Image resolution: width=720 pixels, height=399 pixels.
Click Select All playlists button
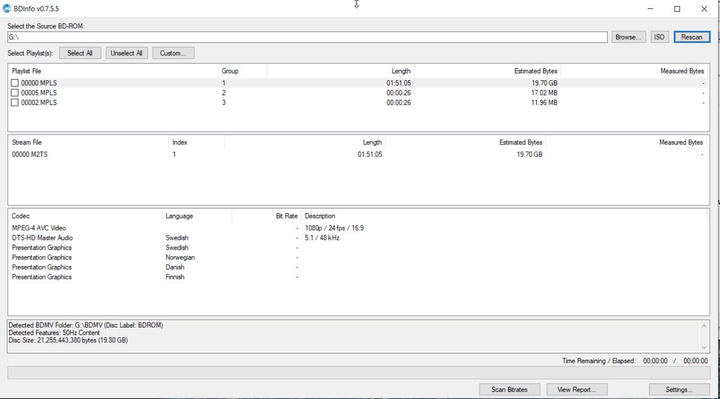point(80,53)
